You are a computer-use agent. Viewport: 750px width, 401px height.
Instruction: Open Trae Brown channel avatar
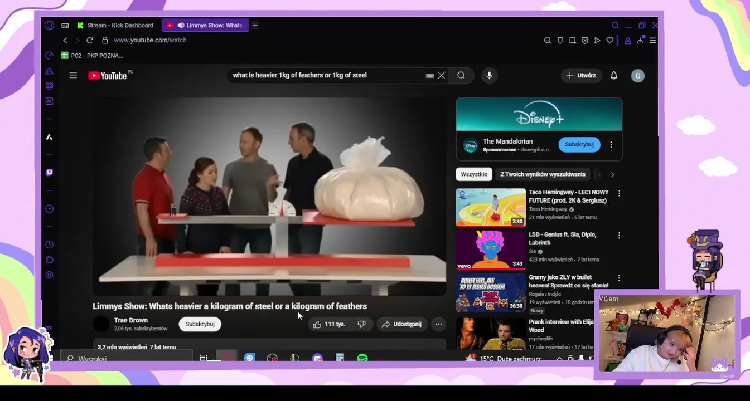[x=101, y=324]
